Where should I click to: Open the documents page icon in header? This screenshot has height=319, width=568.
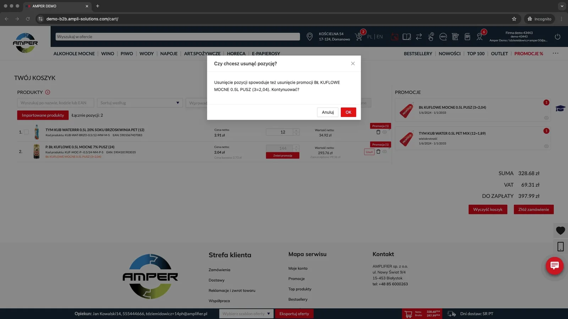[x=467, y=37]
